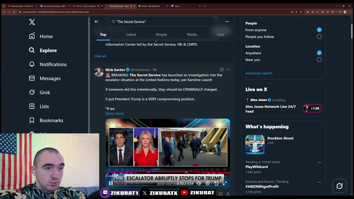Open the Explore page
Image resolution: width=354 pixels, height=199 pixels.
click(x=43, y=50)
